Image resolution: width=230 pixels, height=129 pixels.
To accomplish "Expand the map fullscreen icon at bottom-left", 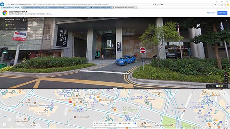I will coord(5,124).
